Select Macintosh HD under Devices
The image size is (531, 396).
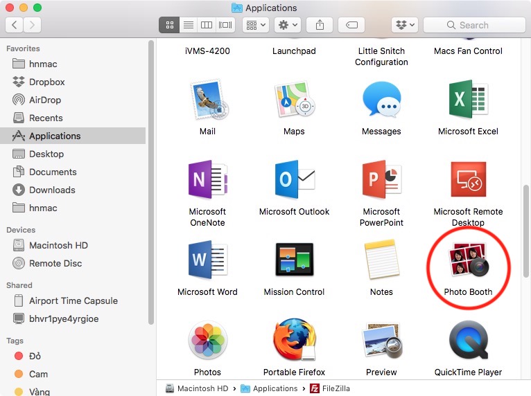pos(73,245)
